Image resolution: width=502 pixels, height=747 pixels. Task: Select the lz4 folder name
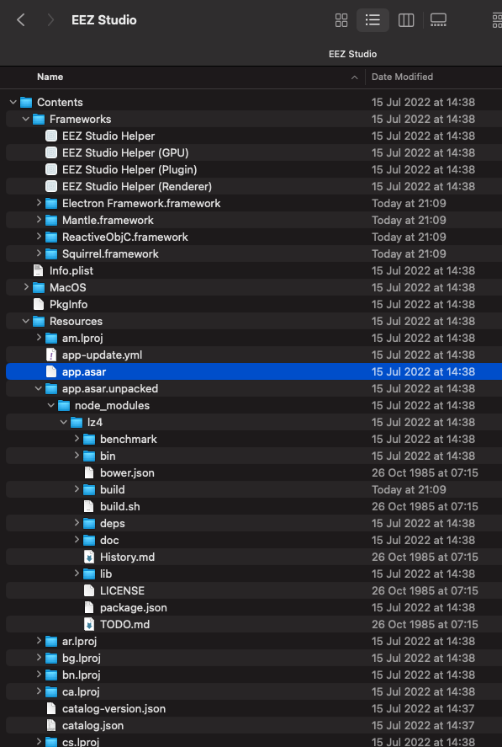pos(95,422)
